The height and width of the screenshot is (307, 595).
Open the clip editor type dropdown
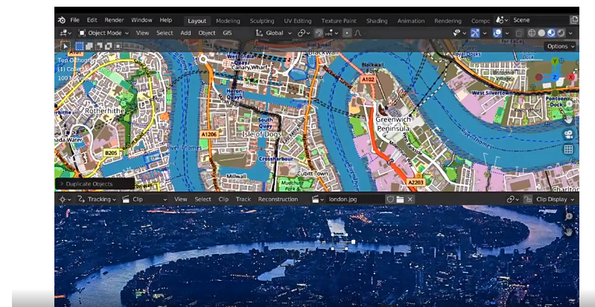pyautogui.click(x=66, y=199)
